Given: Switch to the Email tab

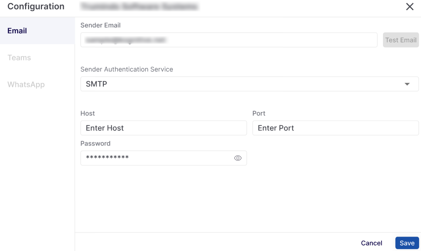Looking at the screenshot, I should coord(17,31).
